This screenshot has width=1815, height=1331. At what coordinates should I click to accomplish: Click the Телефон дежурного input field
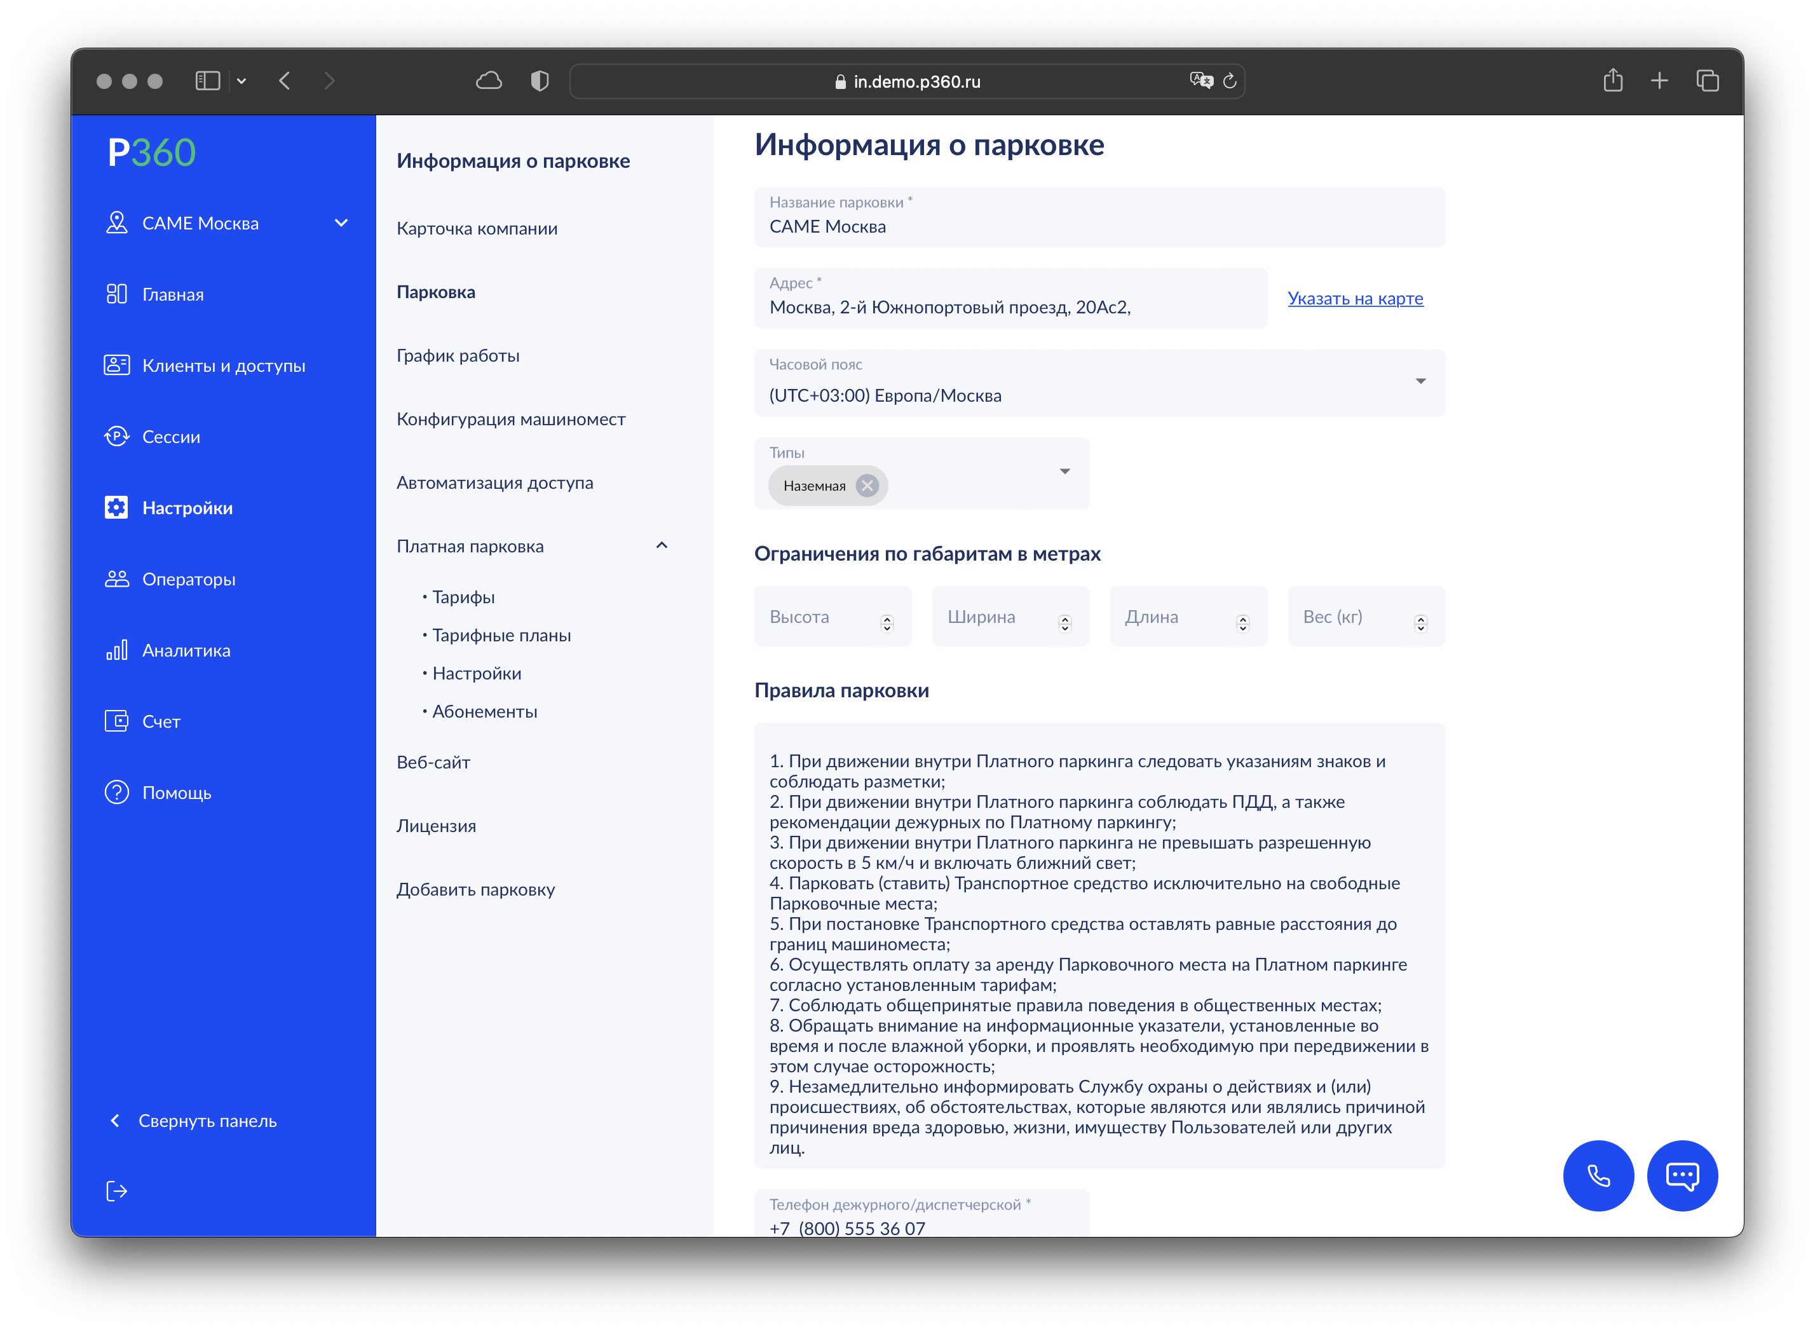pyautogui.click(x=921, y=1213)
